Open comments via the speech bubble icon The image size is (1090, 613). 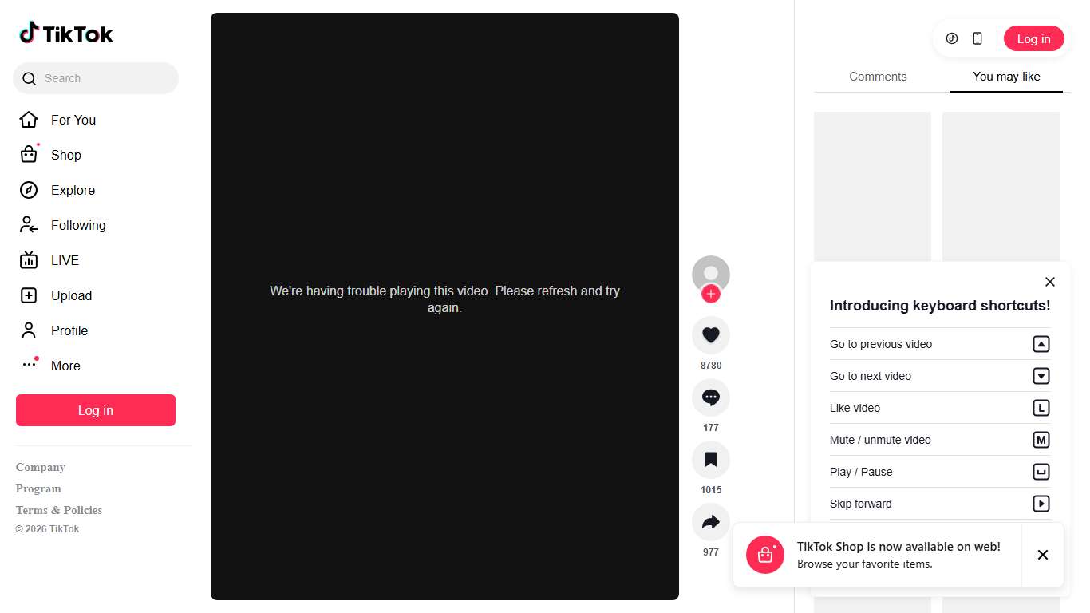[x=711, y=397]
